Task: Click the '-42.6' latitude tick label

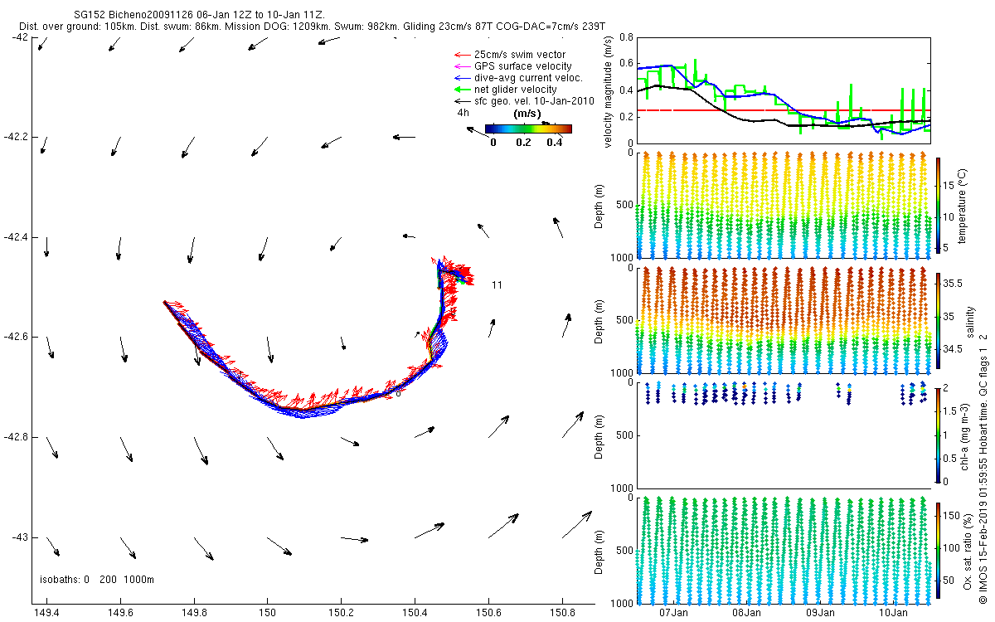Action: coord(17,338)
